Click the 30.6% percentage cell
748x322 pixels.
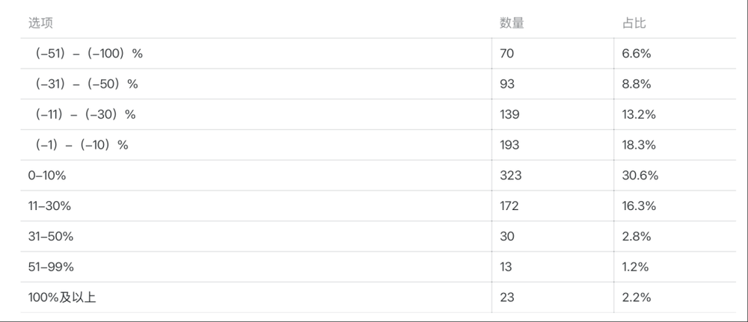click(x=640, y=176)
